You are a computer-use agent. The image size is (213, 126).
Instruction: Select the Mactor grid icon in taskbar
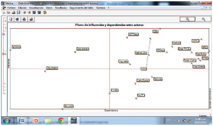pos(74,120)
